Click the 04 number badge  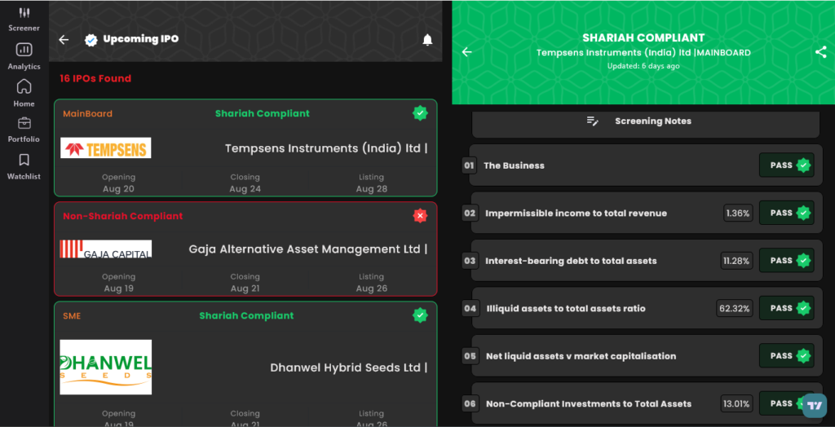pos(470,308)
